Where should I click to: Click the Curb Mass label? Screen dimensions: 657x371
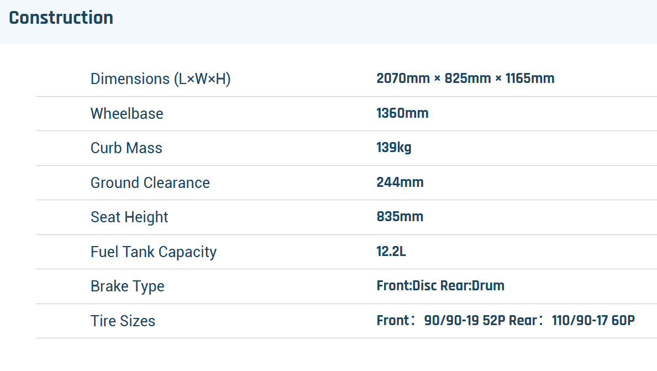pyautogui.click(x=126, y=148)
